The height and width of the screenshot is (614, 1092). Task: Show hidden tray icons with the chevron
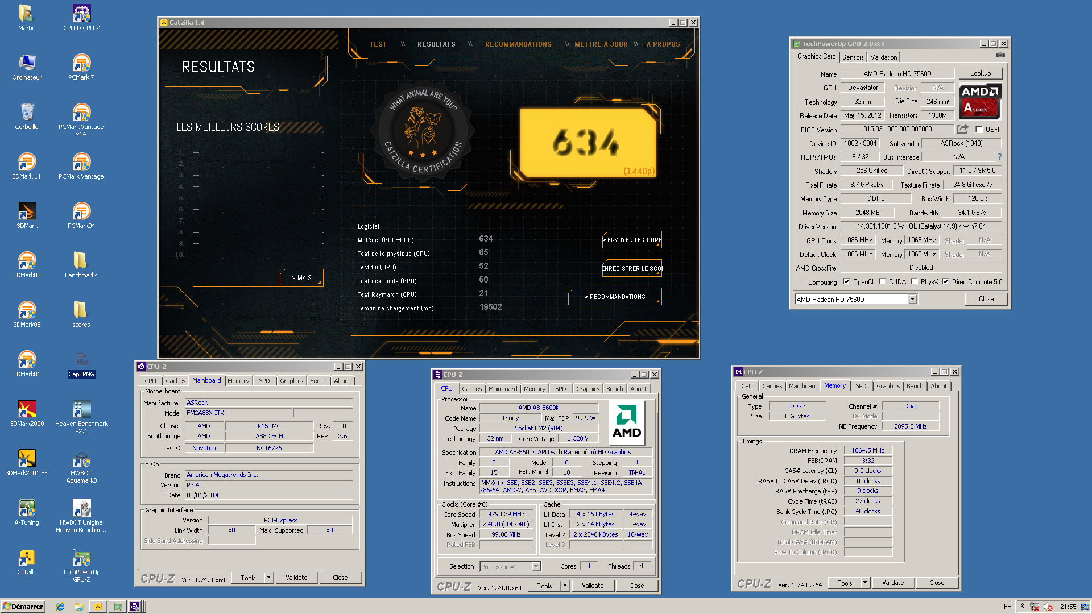[x=1022, y=606]
